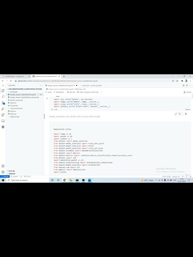Open the Extensions view in activity bar
Screen dimensions: 193x257
point(3,115)
